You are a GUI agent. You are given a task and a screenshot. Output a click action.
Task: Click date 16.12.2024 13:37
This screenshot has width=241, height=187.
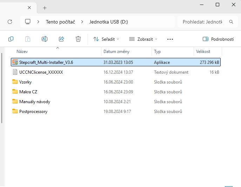pyautogui.click(x=118, y=72)
